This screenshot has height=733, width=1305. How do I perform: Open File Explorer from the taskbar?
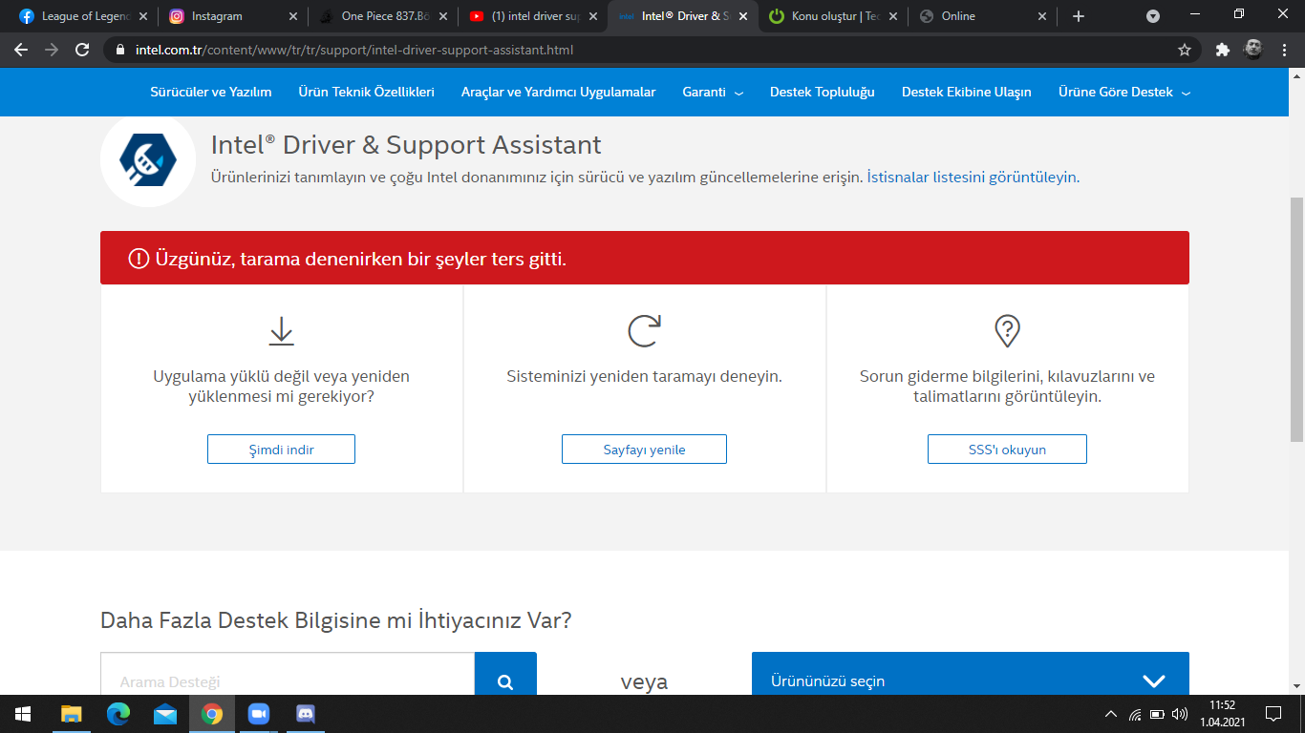[72, 714]
